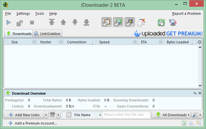This screenshot has height=129, width=206.
Task: Toggle the lock on Speed column
Action: click(x=135, y=42)
